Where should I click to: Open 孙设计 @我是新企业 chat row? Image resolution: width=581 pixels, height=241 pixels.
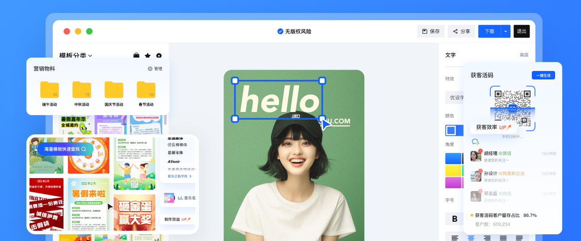(x=513, y=176)
